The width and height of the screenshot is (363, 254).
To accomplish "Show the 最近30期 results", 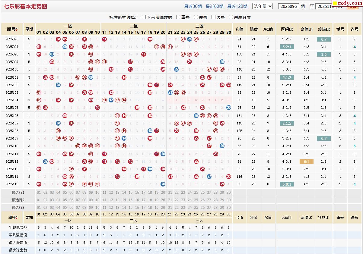I will point(193,6).
